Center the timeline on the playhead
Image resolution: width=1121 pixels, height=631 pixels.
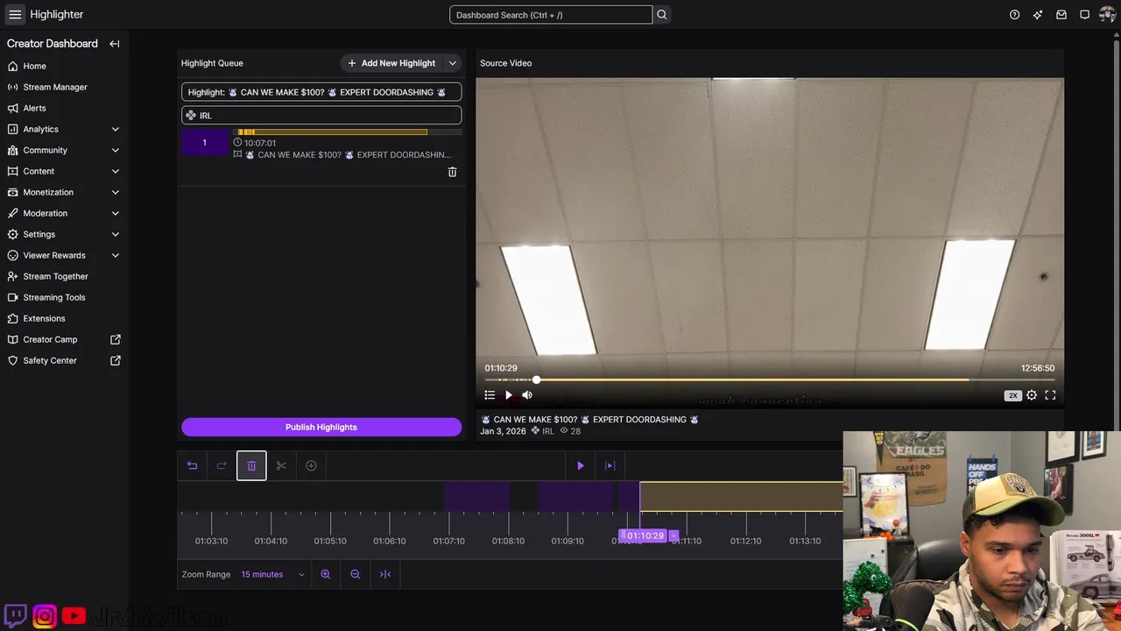pos(385,574)
